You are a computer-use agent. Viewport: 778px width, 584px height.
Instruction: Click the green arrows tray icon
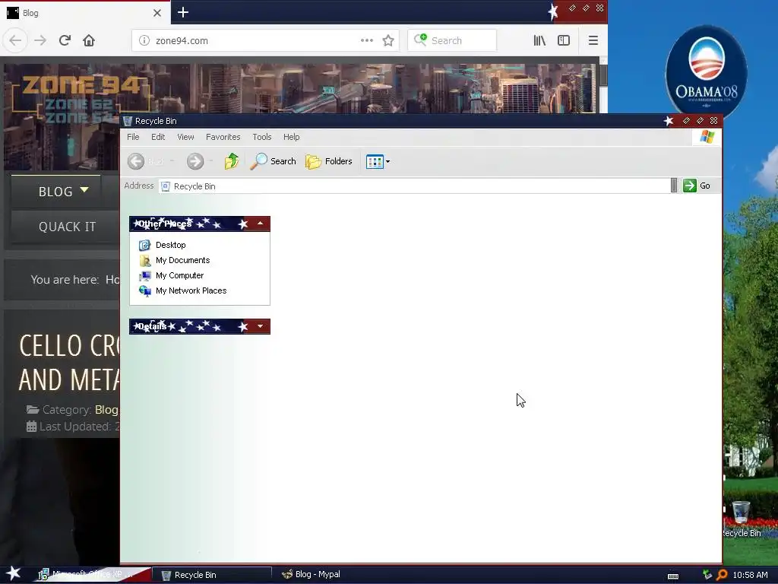pos(707,575)
